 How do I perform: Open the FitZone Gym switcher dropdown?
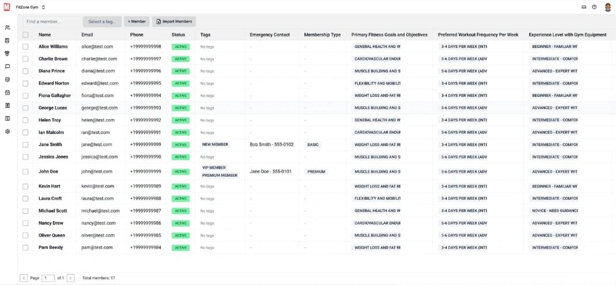click(31, 7)
